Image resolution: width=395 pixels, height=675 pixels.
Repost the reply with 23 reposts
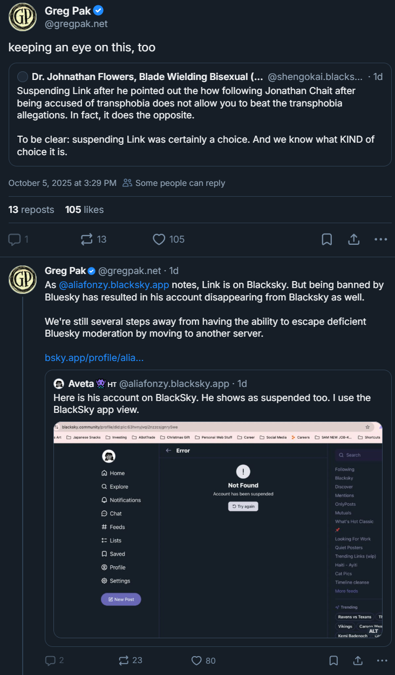pyautogui.click(x=124, y=660)
